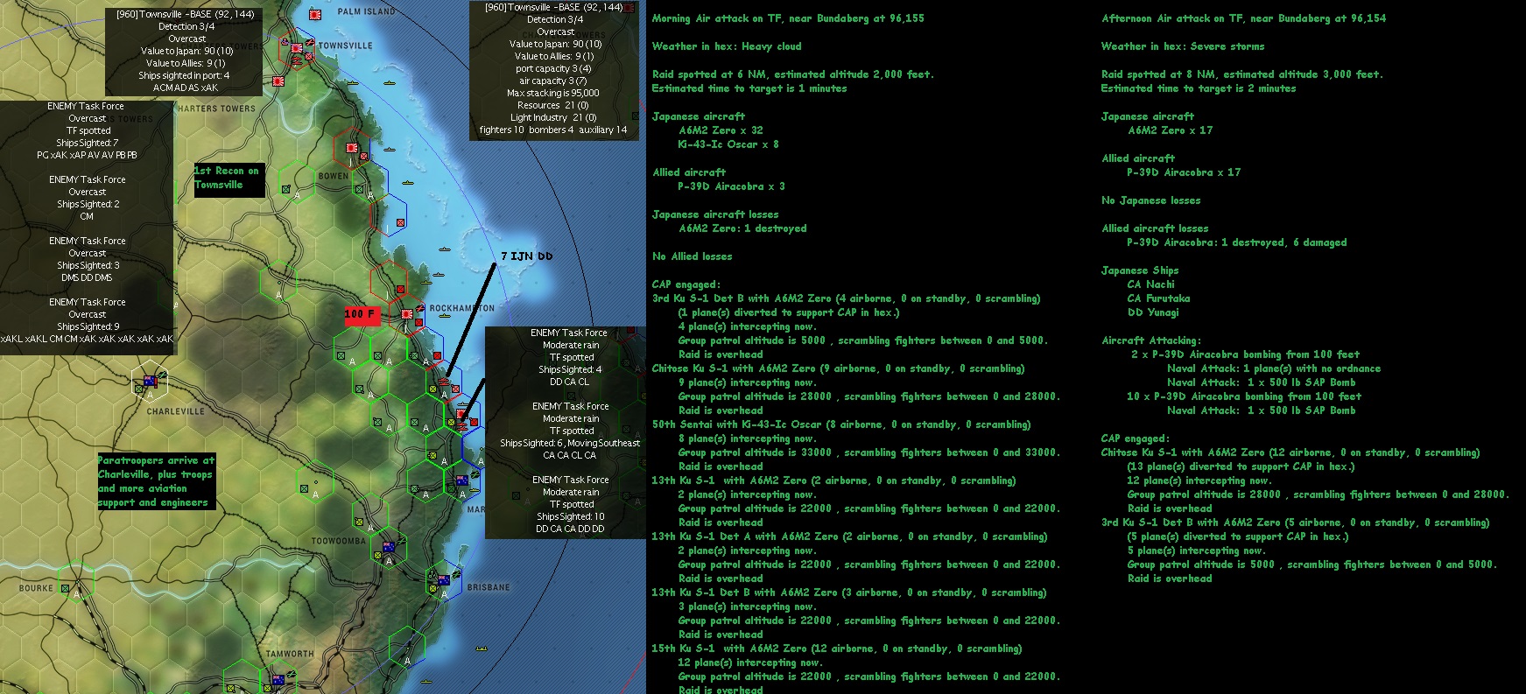The width and height of the screenshot is (1526, 694).
Task: Click 'Max stacking is 95,000' in Townsville panel
Action: [553, 93]
